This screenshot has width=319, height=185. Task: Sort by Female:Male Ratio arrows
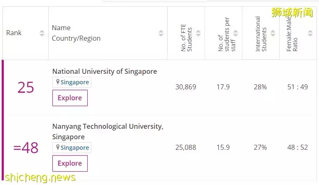(x=310, y=33)
